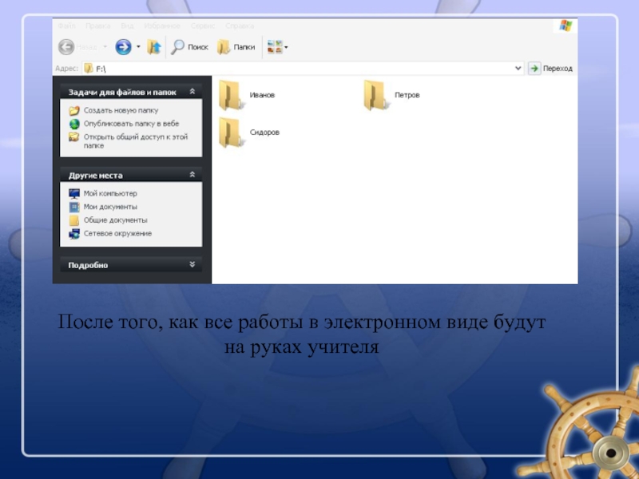Open Поиск search in toolbar
This screenshot has width=639, height=479.
pos(190,47)
